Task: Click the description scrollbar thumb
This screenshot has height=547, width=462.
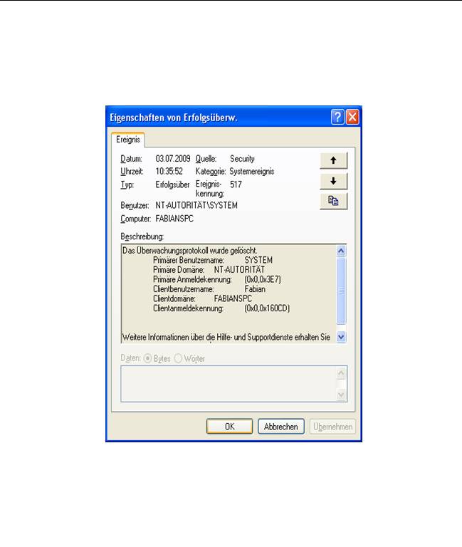Action: click(341, 291)
